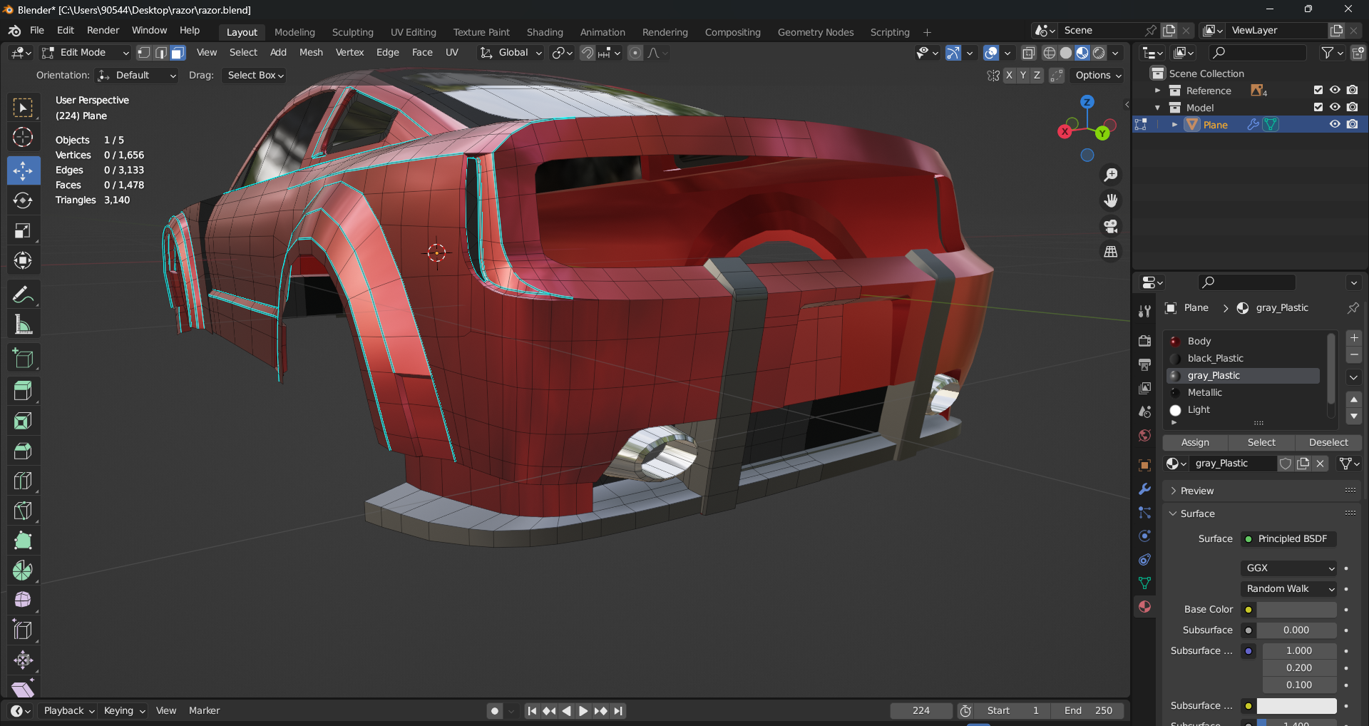Hide the Reference collection in viewport
This screenshot has height=726, width=1369.
1335,91
